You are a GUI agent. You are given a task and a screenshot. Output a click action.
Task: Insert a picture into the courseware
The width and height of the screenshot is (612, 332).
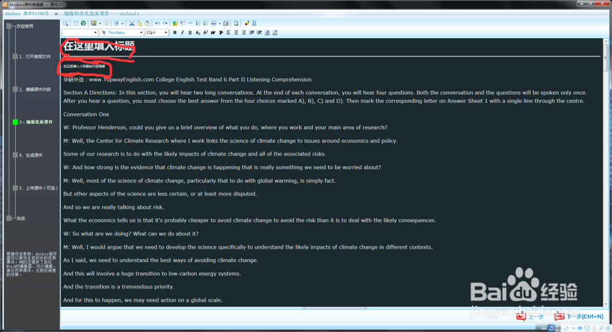click(175, 23)
